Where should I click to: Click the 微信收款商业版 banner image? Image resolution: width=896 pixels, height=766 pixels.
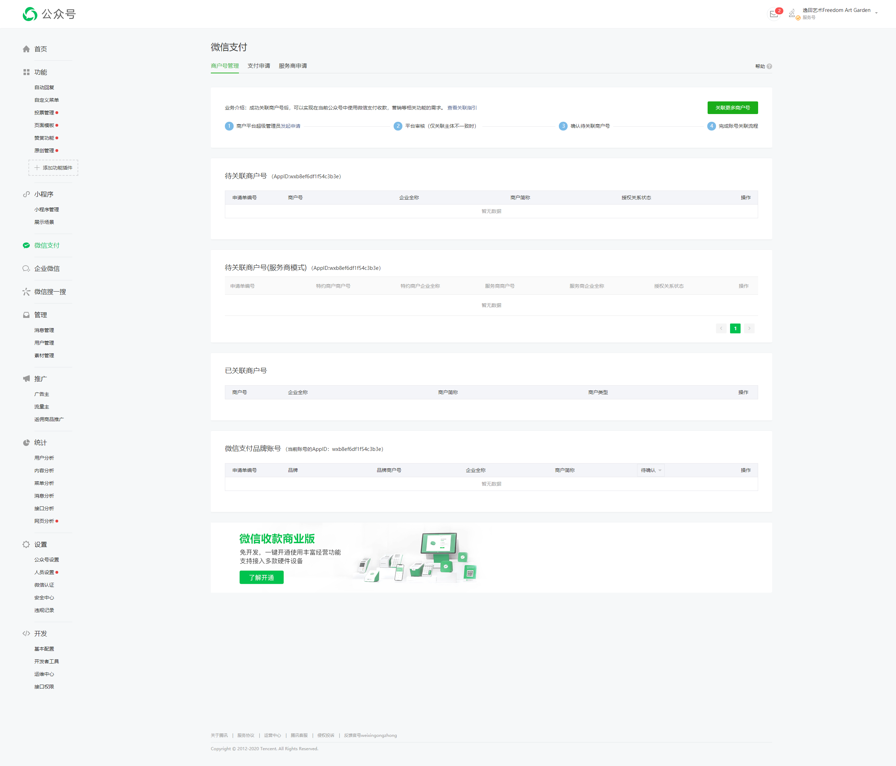491,558
